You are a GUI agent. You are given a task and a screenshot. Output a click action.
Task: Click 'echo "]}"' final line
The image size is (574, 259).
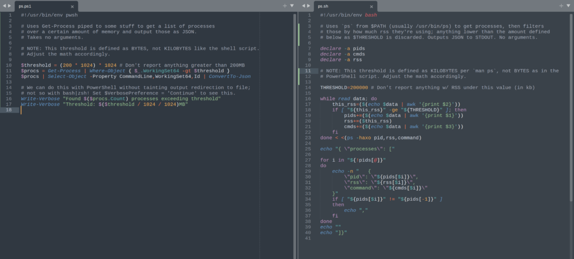pos(334,233)
